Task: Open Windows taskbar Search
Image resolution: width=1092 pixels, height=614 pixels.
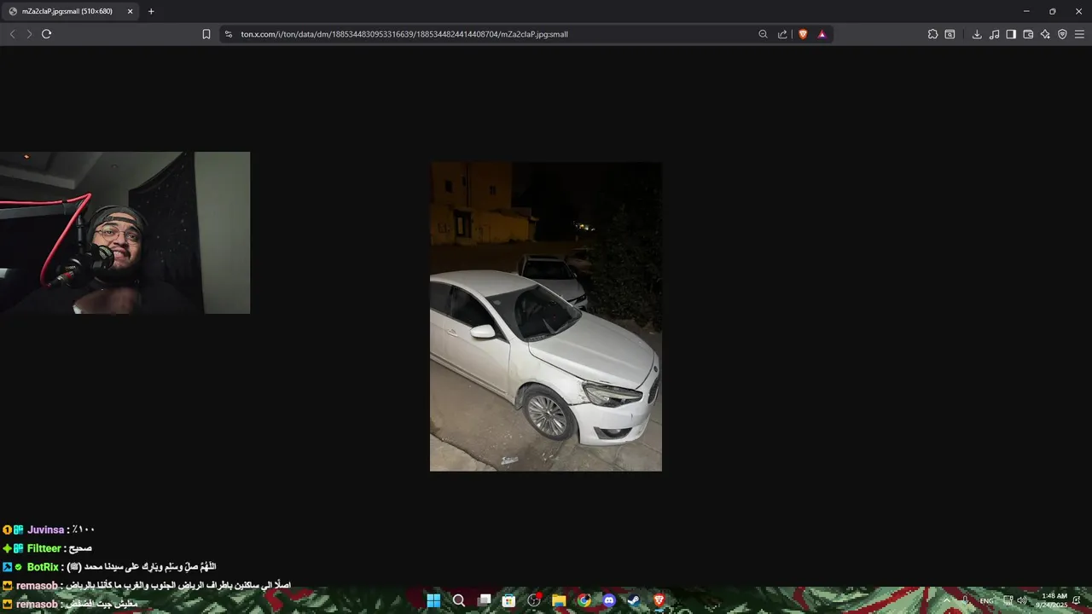Action: pos(458,600)
